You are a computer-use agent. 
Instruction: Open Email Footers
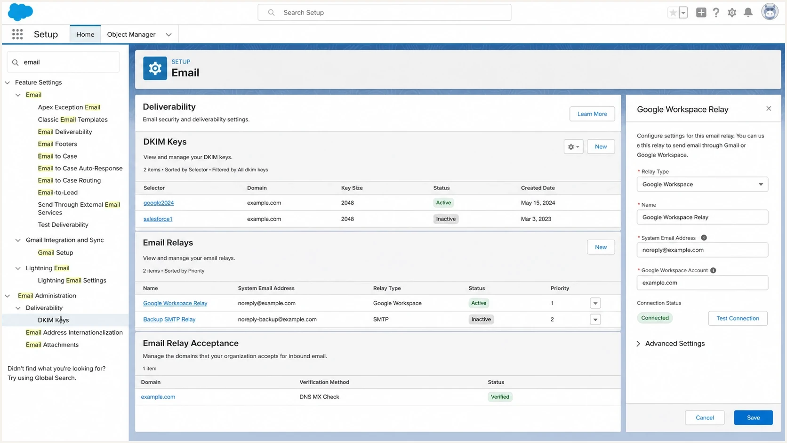click(57, 144)
